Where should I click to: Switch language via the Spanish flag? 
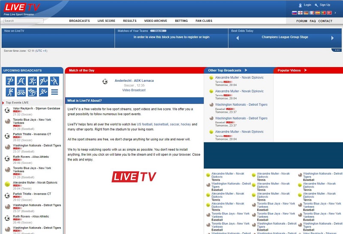click(x=318, y=13)
